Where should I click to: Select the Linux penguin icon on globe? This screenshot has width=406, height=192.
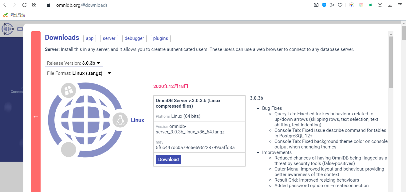120,120
